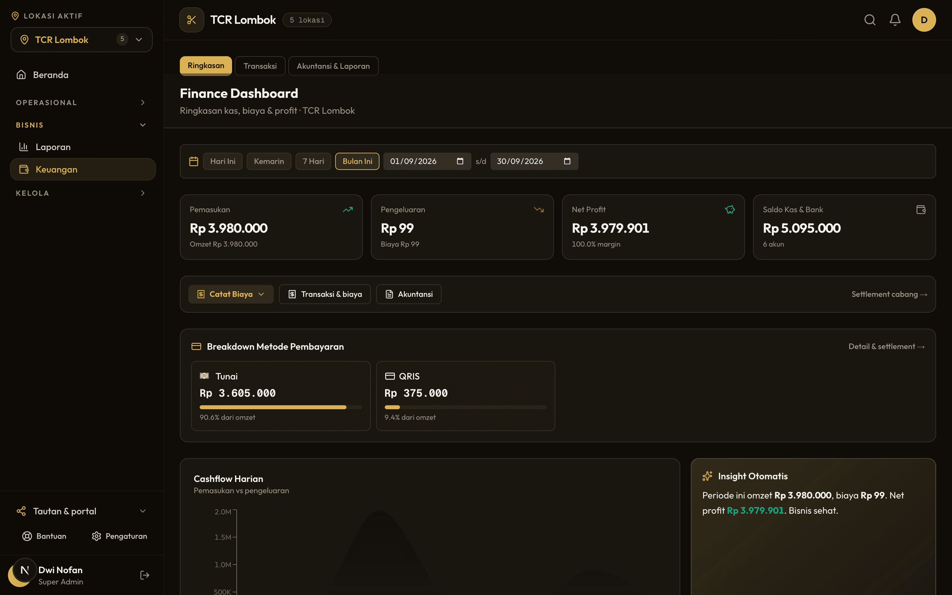952x595 pixels.
Task: Expand the Kelola section
Action: (82, 193)
